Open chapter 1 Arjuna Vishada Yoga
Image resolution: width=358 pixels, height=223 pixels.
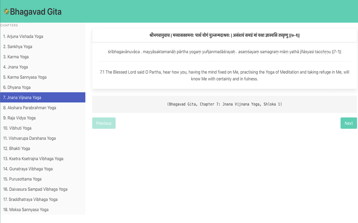pos(43,37)
